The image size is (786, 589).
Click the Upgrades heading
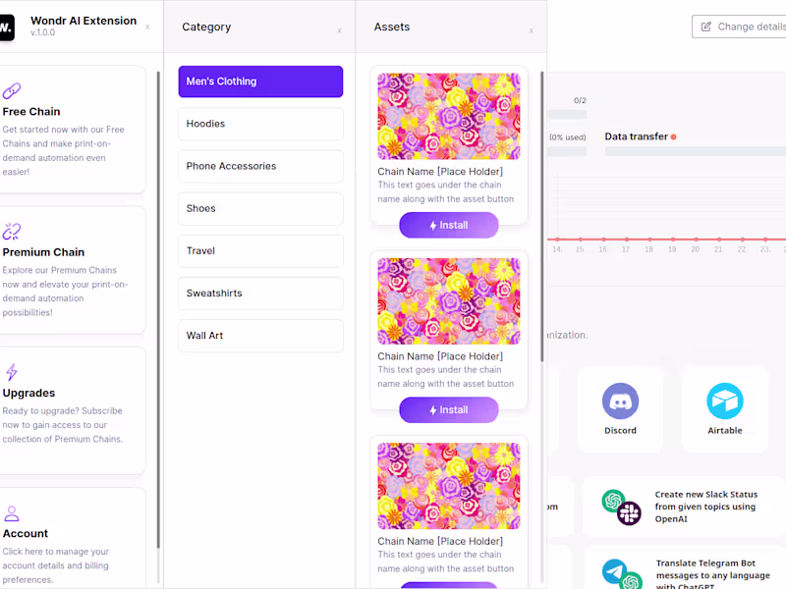(x=28, y=394)
